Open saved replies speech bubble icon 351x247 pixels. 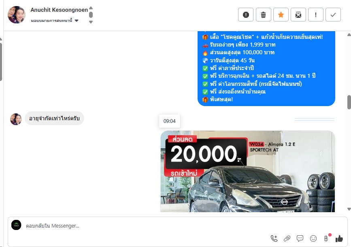[300, 238]
